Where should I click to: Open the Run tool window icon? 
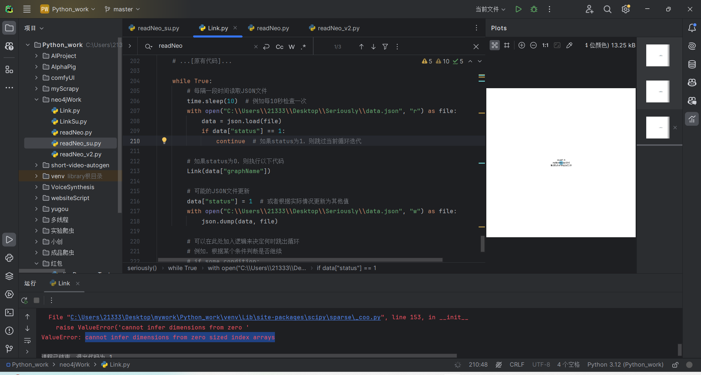9,240
